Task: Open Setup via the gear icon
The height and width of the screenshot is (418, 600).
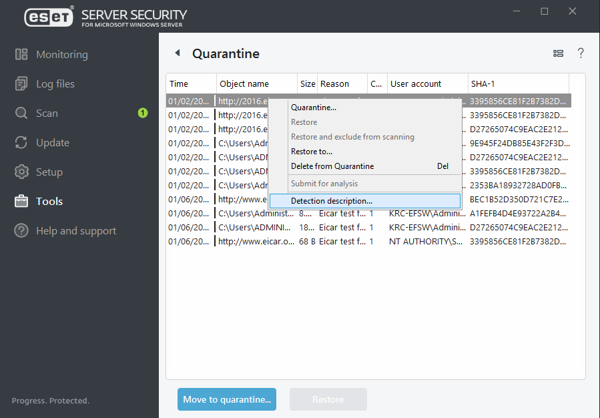Action: coord(21,172)
